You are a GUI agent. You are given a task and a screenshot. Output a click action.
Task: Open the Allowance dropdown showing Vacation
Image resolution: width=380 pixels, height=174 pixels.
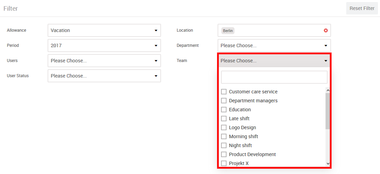104,30
